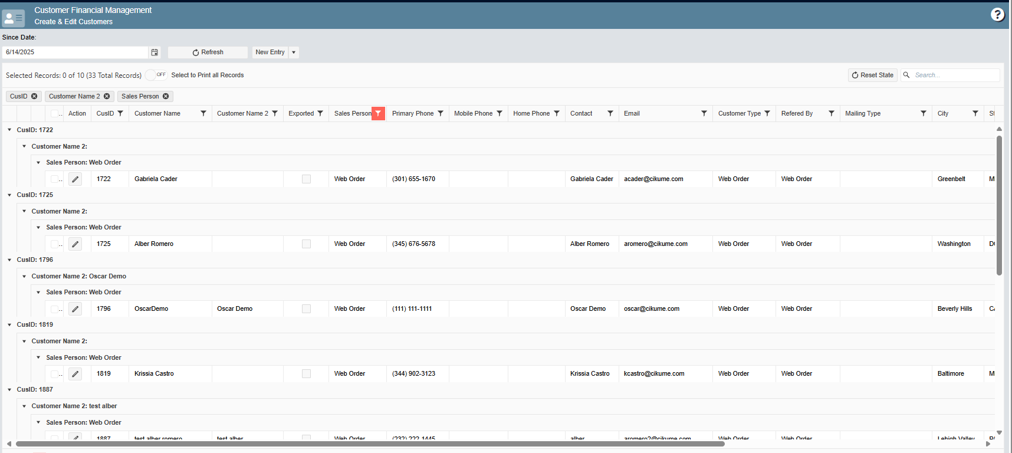This screenshot has height=453, width=1012.
Task: Open the New Entry dropdown arrow
Action: pyautogui.click(x=294, y=52)
